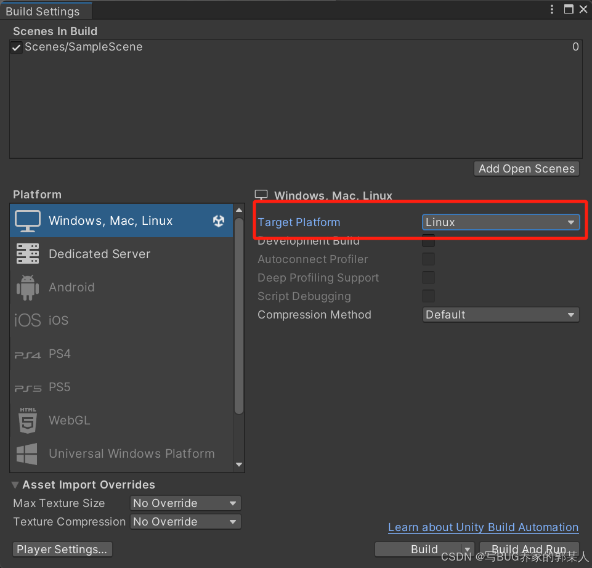
Task: Click the Build And Run button
Action: [529, 549]
